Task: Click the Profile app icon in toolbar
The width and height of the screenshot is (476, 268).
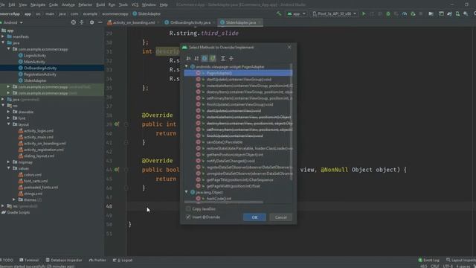Action: 405,13
